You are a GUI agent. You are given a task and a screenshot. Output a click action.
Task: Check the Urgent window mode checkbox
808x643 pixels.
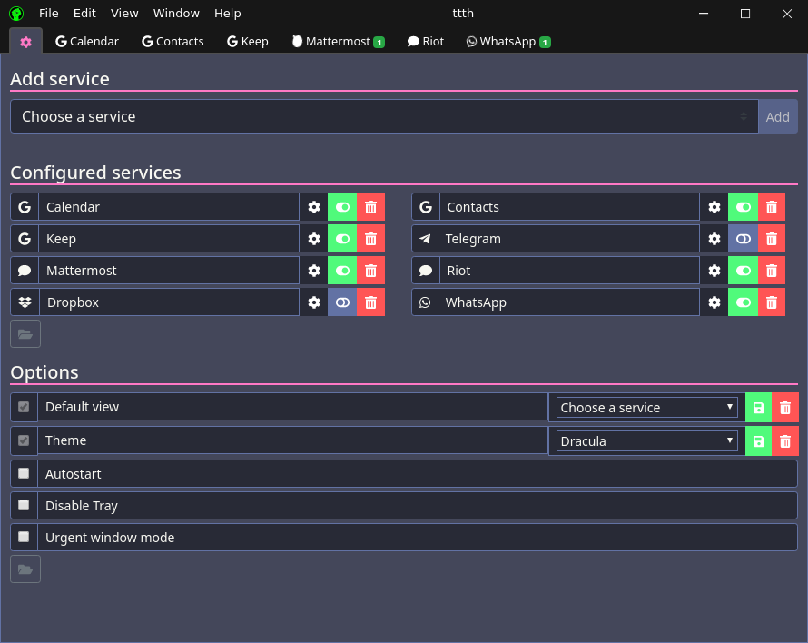[24, 537]
